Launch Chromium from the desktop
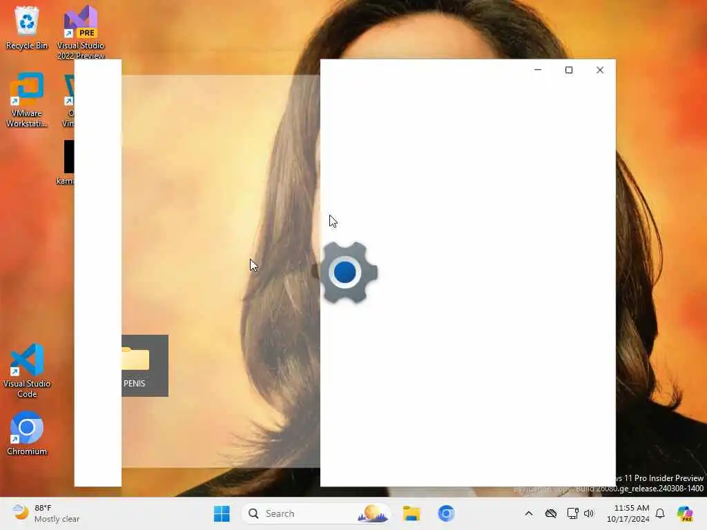707x530 pixels. (x=27, y=433)
